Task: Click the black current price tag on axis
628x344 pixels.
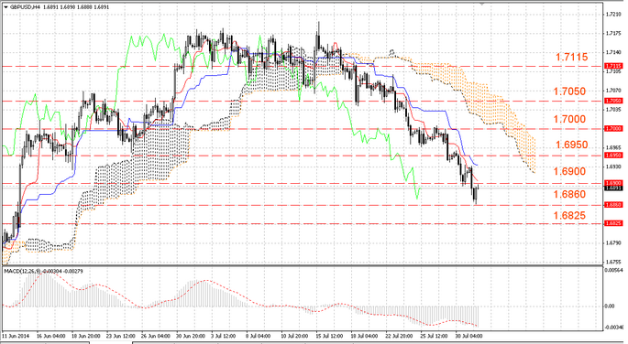Action: [x=613, y=188]
